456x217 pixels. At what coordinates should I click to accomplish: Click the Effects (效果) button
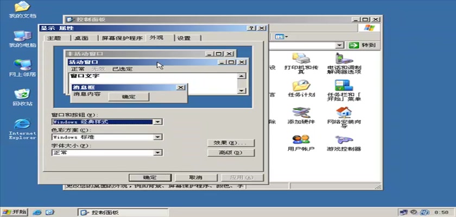[x=231, y=143]
